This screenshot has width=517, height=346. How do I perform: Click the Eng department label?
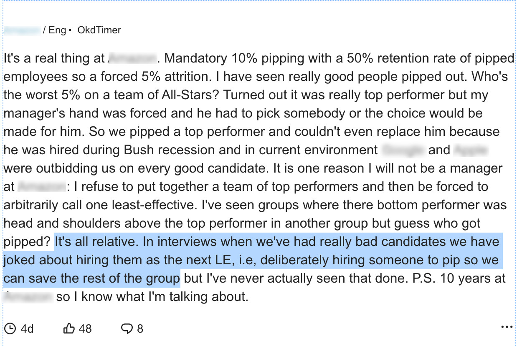point(57,30)
